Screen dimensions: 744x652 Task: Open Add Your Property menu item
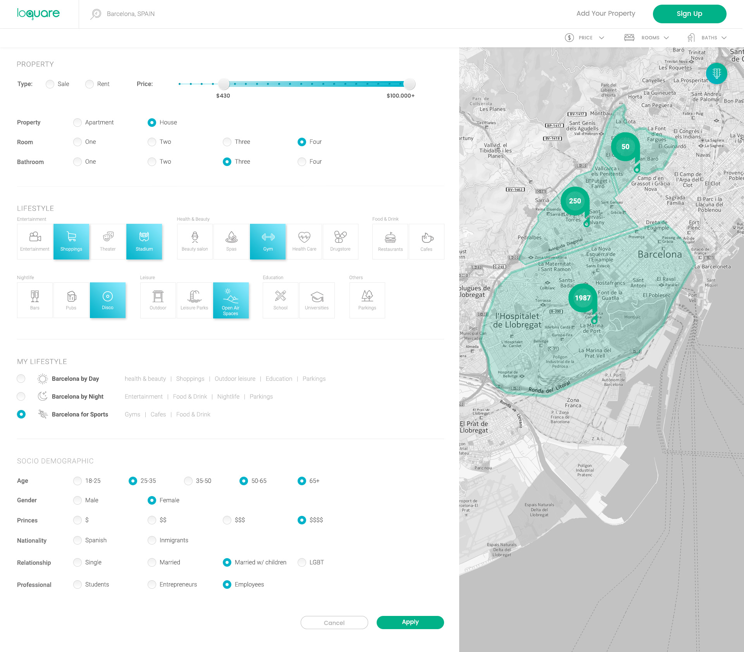pyautogui.click(x=606, y=14)
